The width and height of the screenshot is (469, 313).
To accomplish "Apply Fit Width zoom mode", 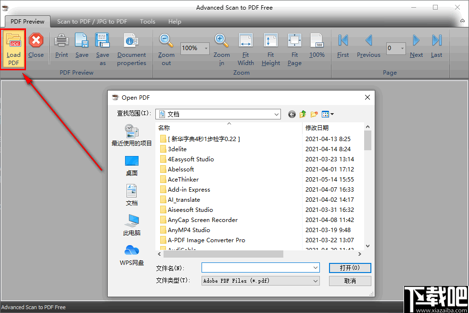I will click(245, 46).
